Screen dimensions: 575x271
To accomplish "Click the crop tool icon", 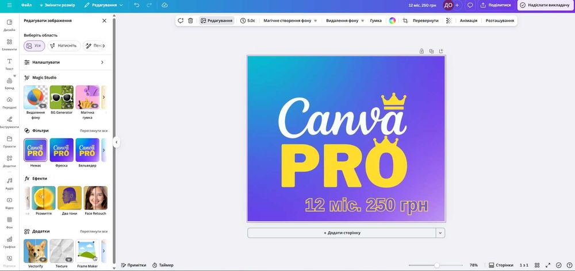I will 405,21.
